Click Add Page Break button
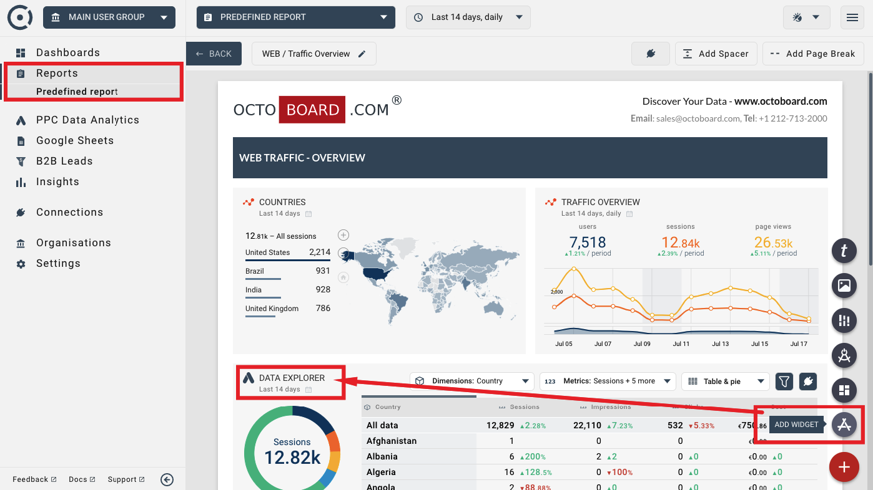The image size is (873, 490). tap(813, 54)
